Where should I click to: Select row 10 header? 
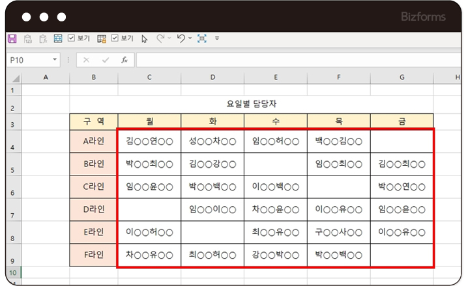pos(13,272)
